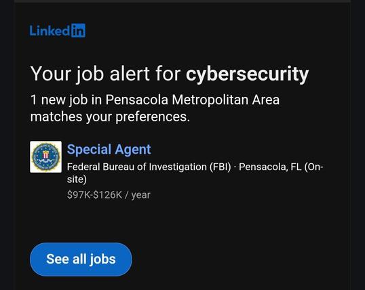Open the FBI seal company logo

[x=46, y=157]
